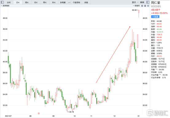170x118 pixels.
Task: Click the 外盘 7.08万 row
Action: [x=157, y=35]
